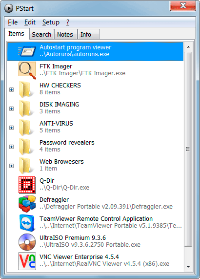Open the Setup menu
200x279 pixels.
51,22
